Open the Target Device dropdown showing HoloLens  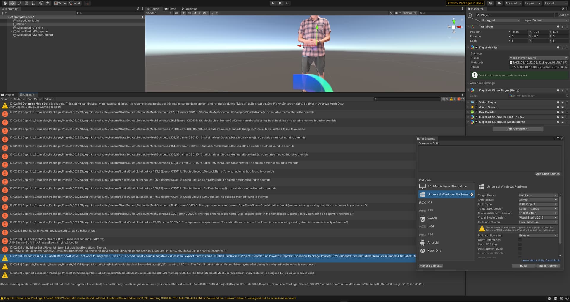pyautogui.click(x=538, y=195)
